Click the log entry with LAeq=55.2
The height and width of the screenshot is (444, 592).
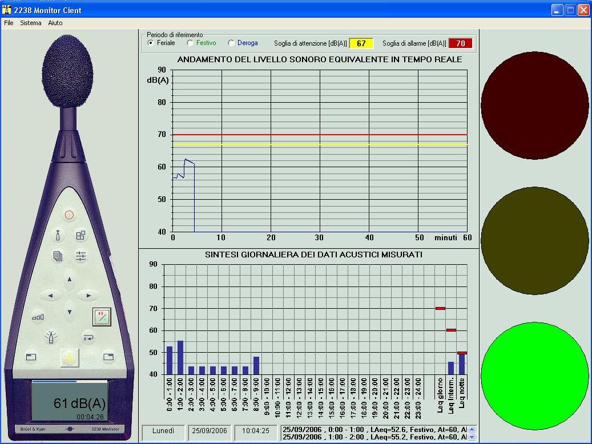pos(374,437)
